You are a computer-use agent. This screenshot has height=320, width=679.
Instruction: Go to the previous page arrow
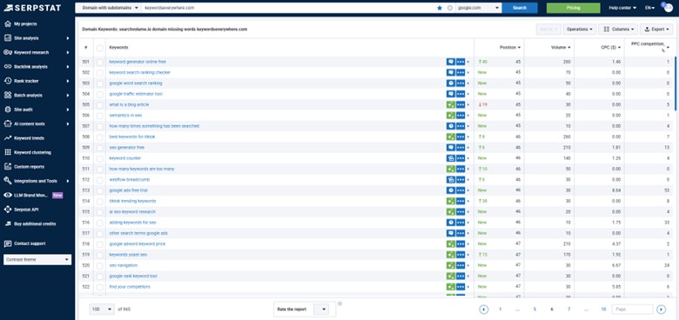tap(484, 310)
